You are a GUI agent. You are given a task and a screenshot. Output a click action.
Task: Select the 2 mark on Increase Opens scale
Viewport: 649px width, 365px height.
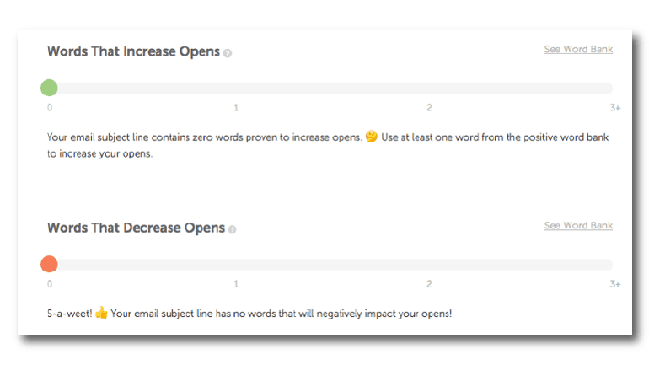coord(429,108)
